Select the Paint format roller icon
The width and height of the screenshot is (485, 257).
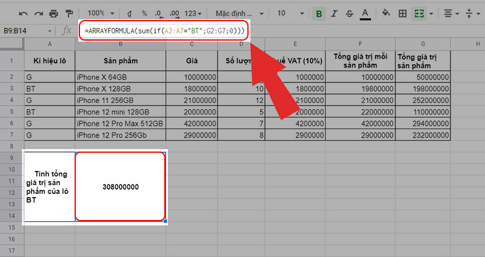[69, 13]
